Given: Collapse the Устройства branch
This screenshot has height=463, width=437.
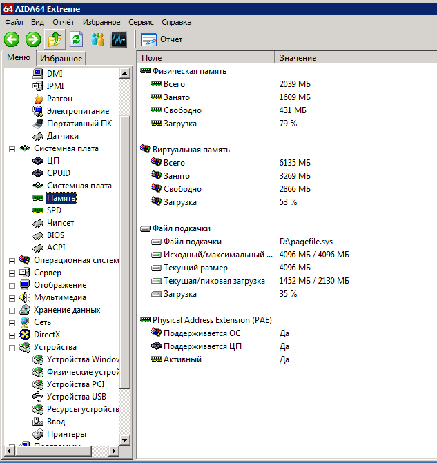Looking at the screenshot, I should (12, 348).
